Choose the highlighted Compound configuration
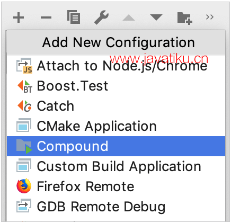 point(116,146)
